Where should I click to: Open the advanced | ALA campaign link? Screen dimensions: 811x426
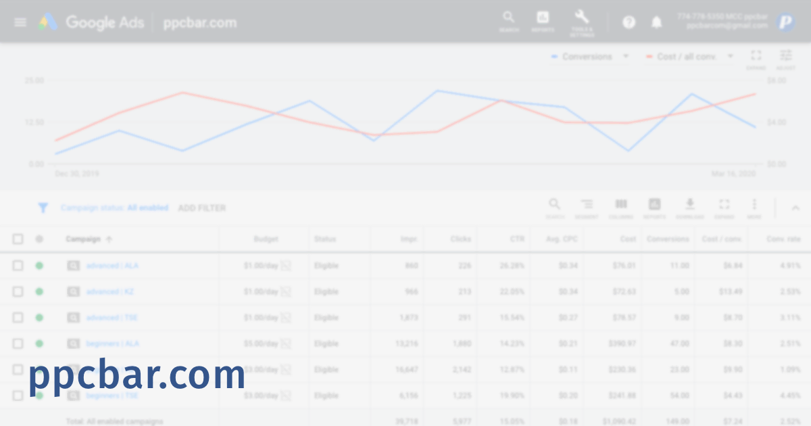click(x=113, y=266)
